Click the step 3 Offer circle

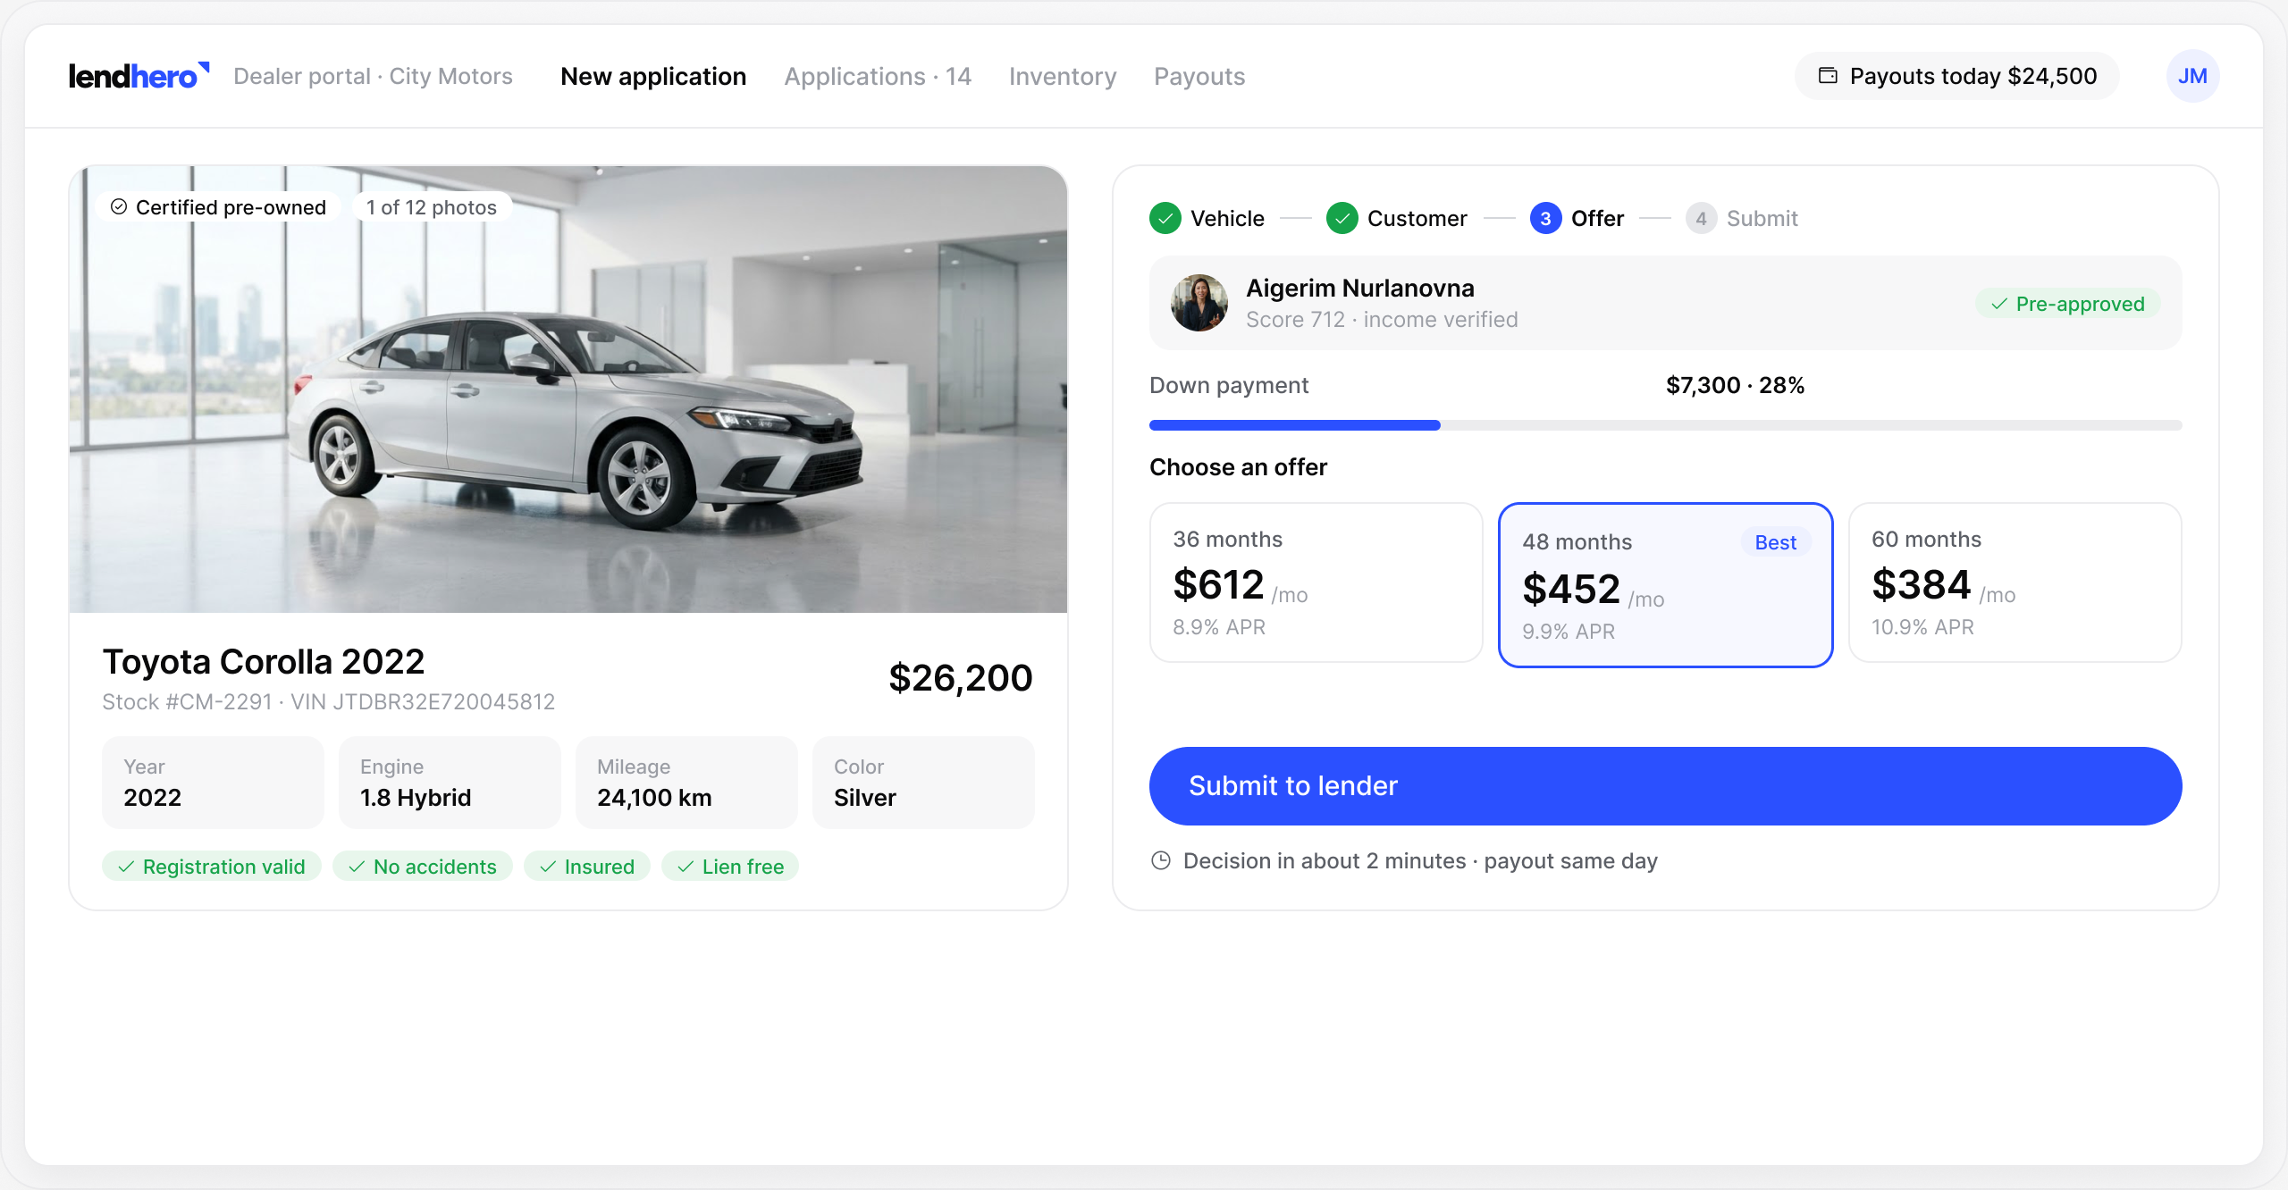pyautogui.click(x=1545, y=218)
